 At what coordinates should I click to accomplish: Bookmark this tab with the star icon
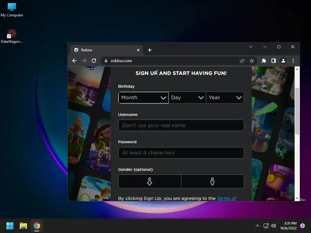pyautogui.click(x=252, y=61)
